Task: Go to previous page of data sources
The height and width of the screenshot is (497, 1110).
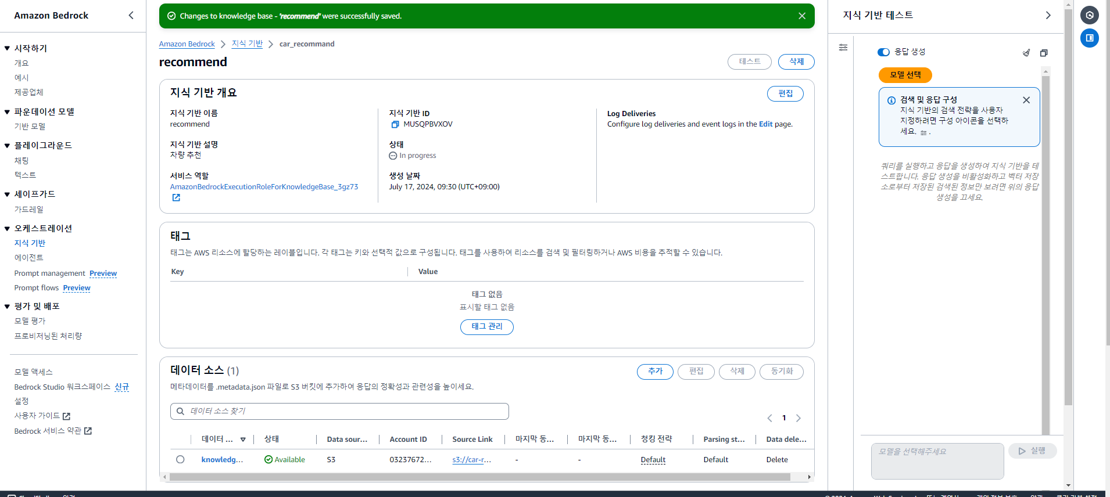Action: coord(769,418)
